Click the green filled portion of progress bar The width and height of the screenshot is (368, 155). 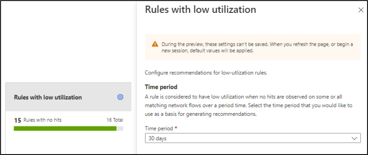coord(65,129)
